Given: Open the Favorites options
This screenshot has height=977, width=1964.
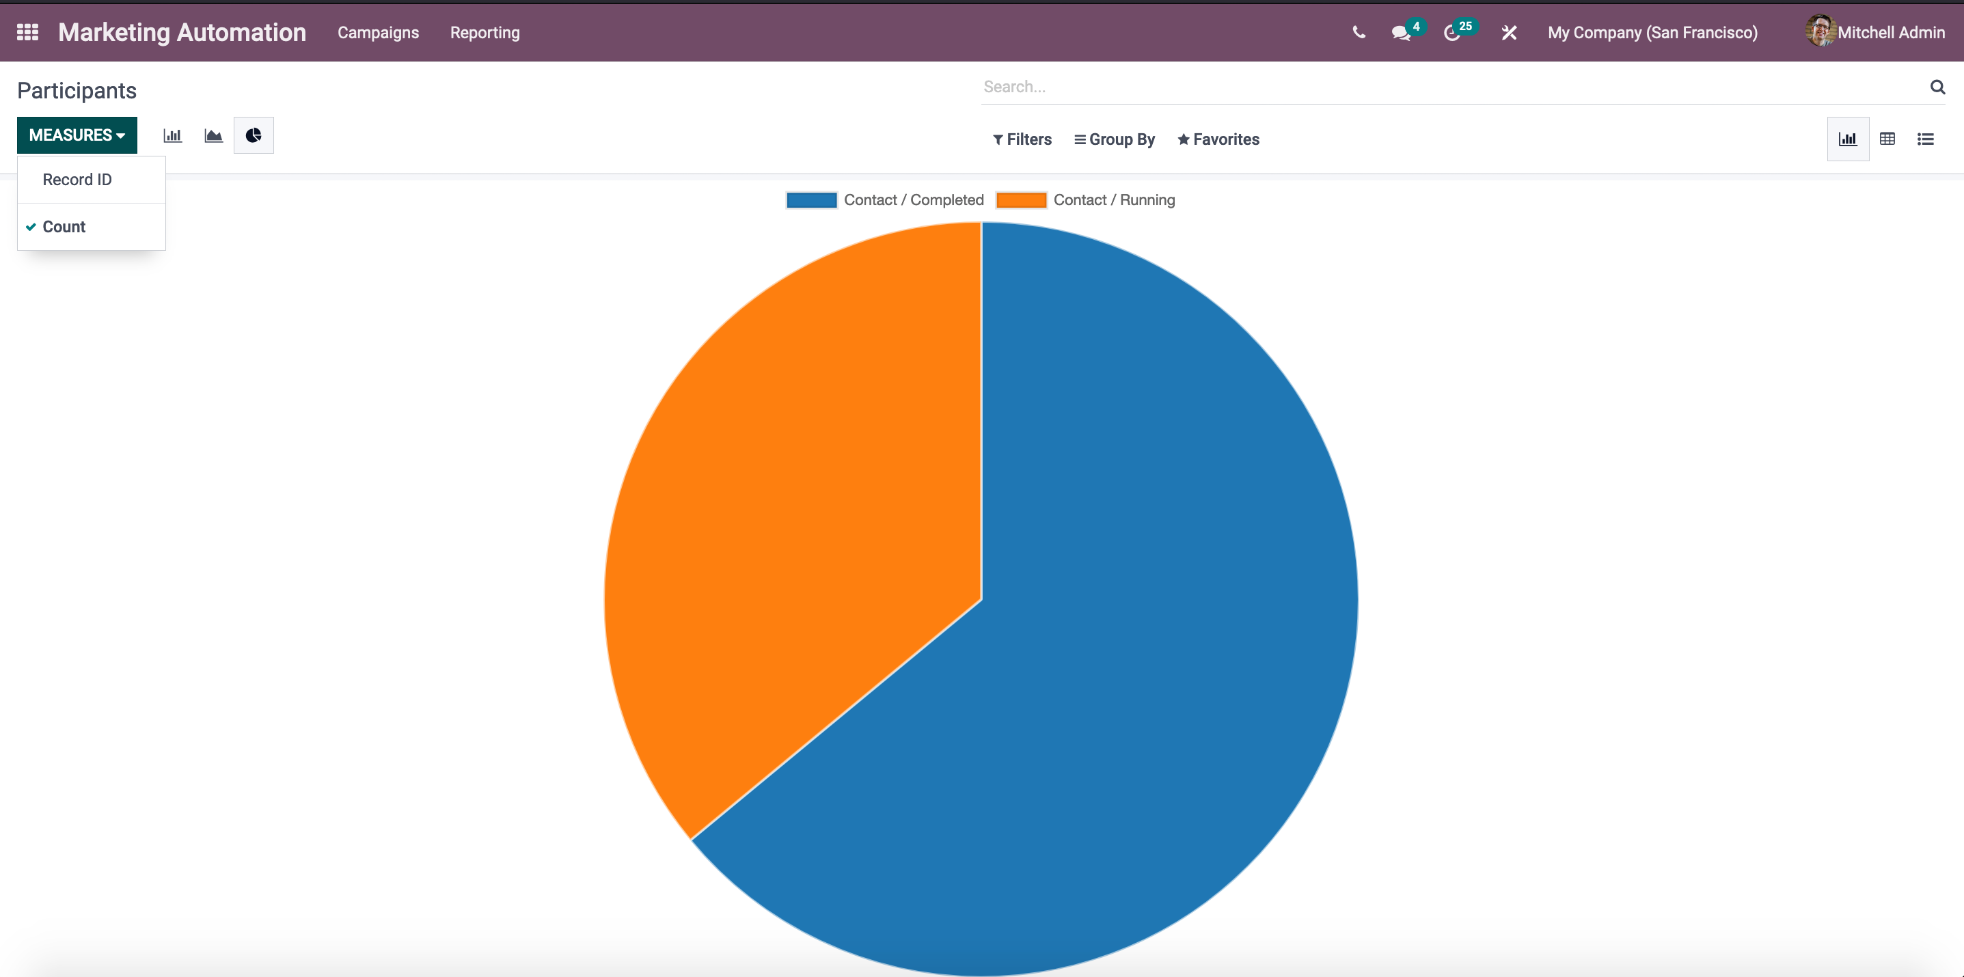Looking at the screenshot, I should (1218, 139).
